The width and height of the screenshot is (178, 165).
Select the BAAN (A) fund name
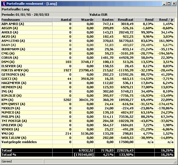tap(9, 45)
